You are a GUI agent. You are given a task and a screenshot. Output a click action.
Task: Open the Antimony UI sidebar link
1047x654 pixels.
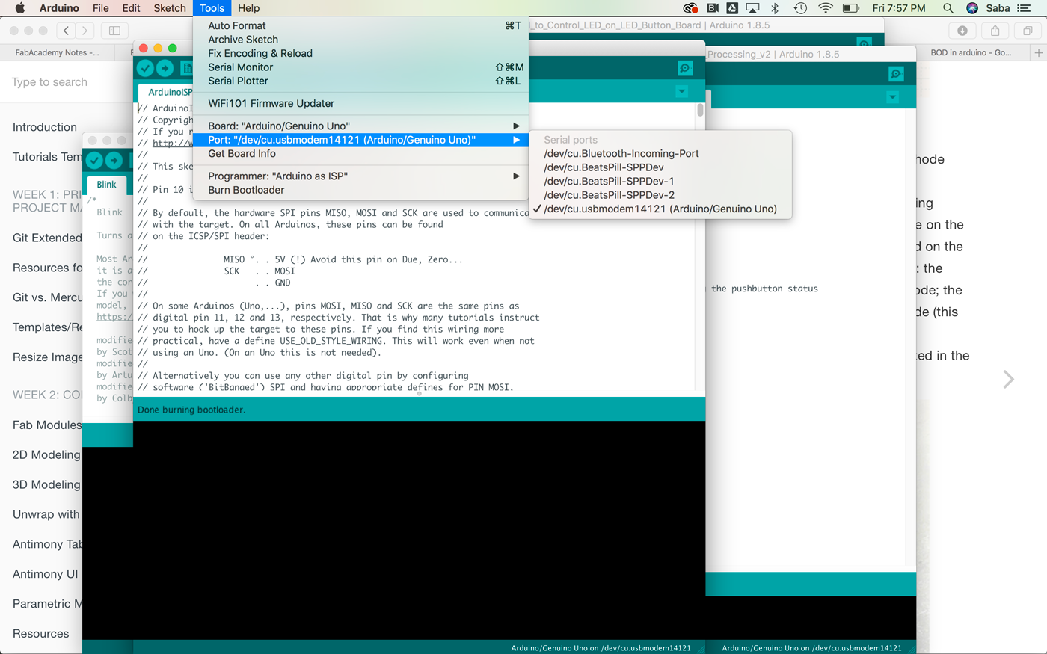[46, 574]
